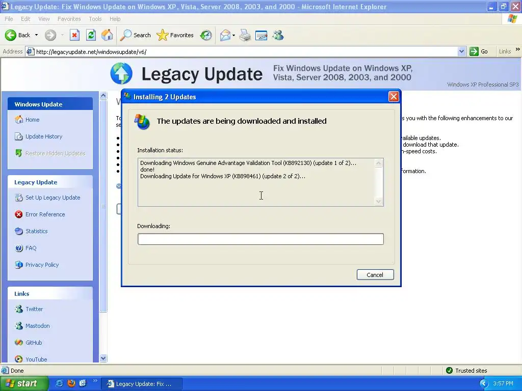The width and height of the screenshot is (522, 391).
Task: Expand the system tray arrow
Action: click(x=483, y=383)
